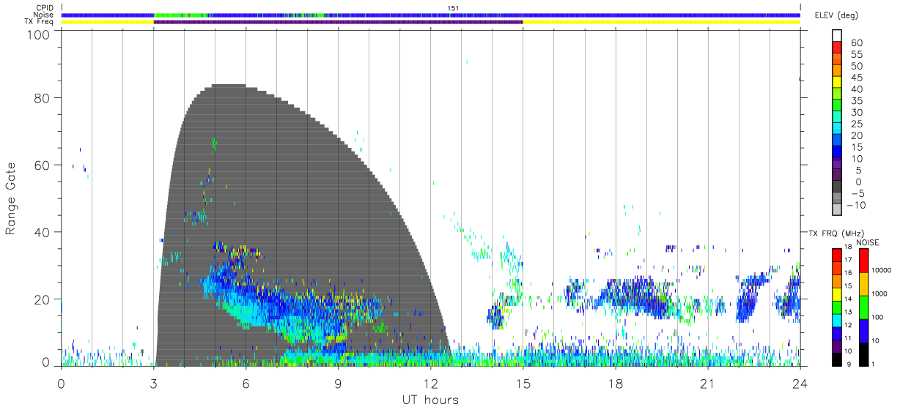
Task: Click the blue NOISE swatch between 10 and 100
Action: pyautogui.click(x=864, y=329)
